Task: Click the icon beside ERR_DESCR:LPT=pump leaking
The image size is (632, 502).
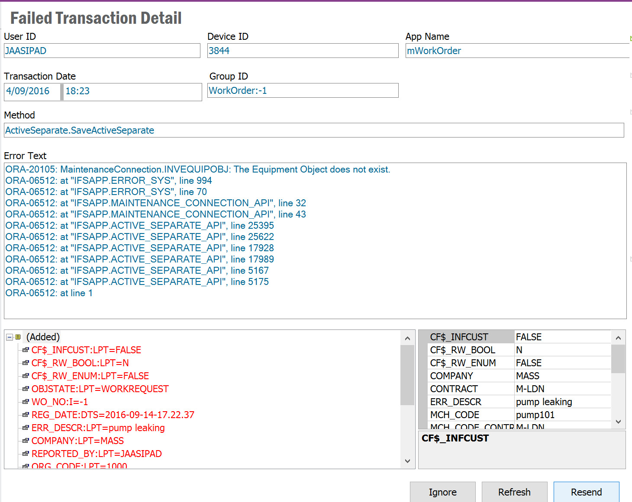Action: (x=26, y=428)
